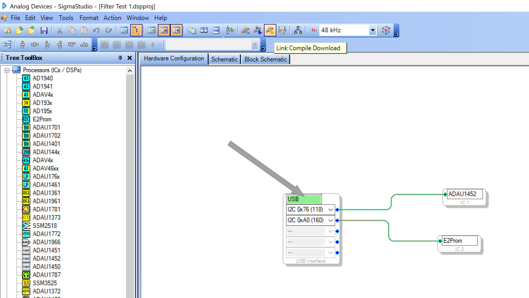Select ADAU1372 in the processor tree
529x298 pixels.
pos(47,291)
